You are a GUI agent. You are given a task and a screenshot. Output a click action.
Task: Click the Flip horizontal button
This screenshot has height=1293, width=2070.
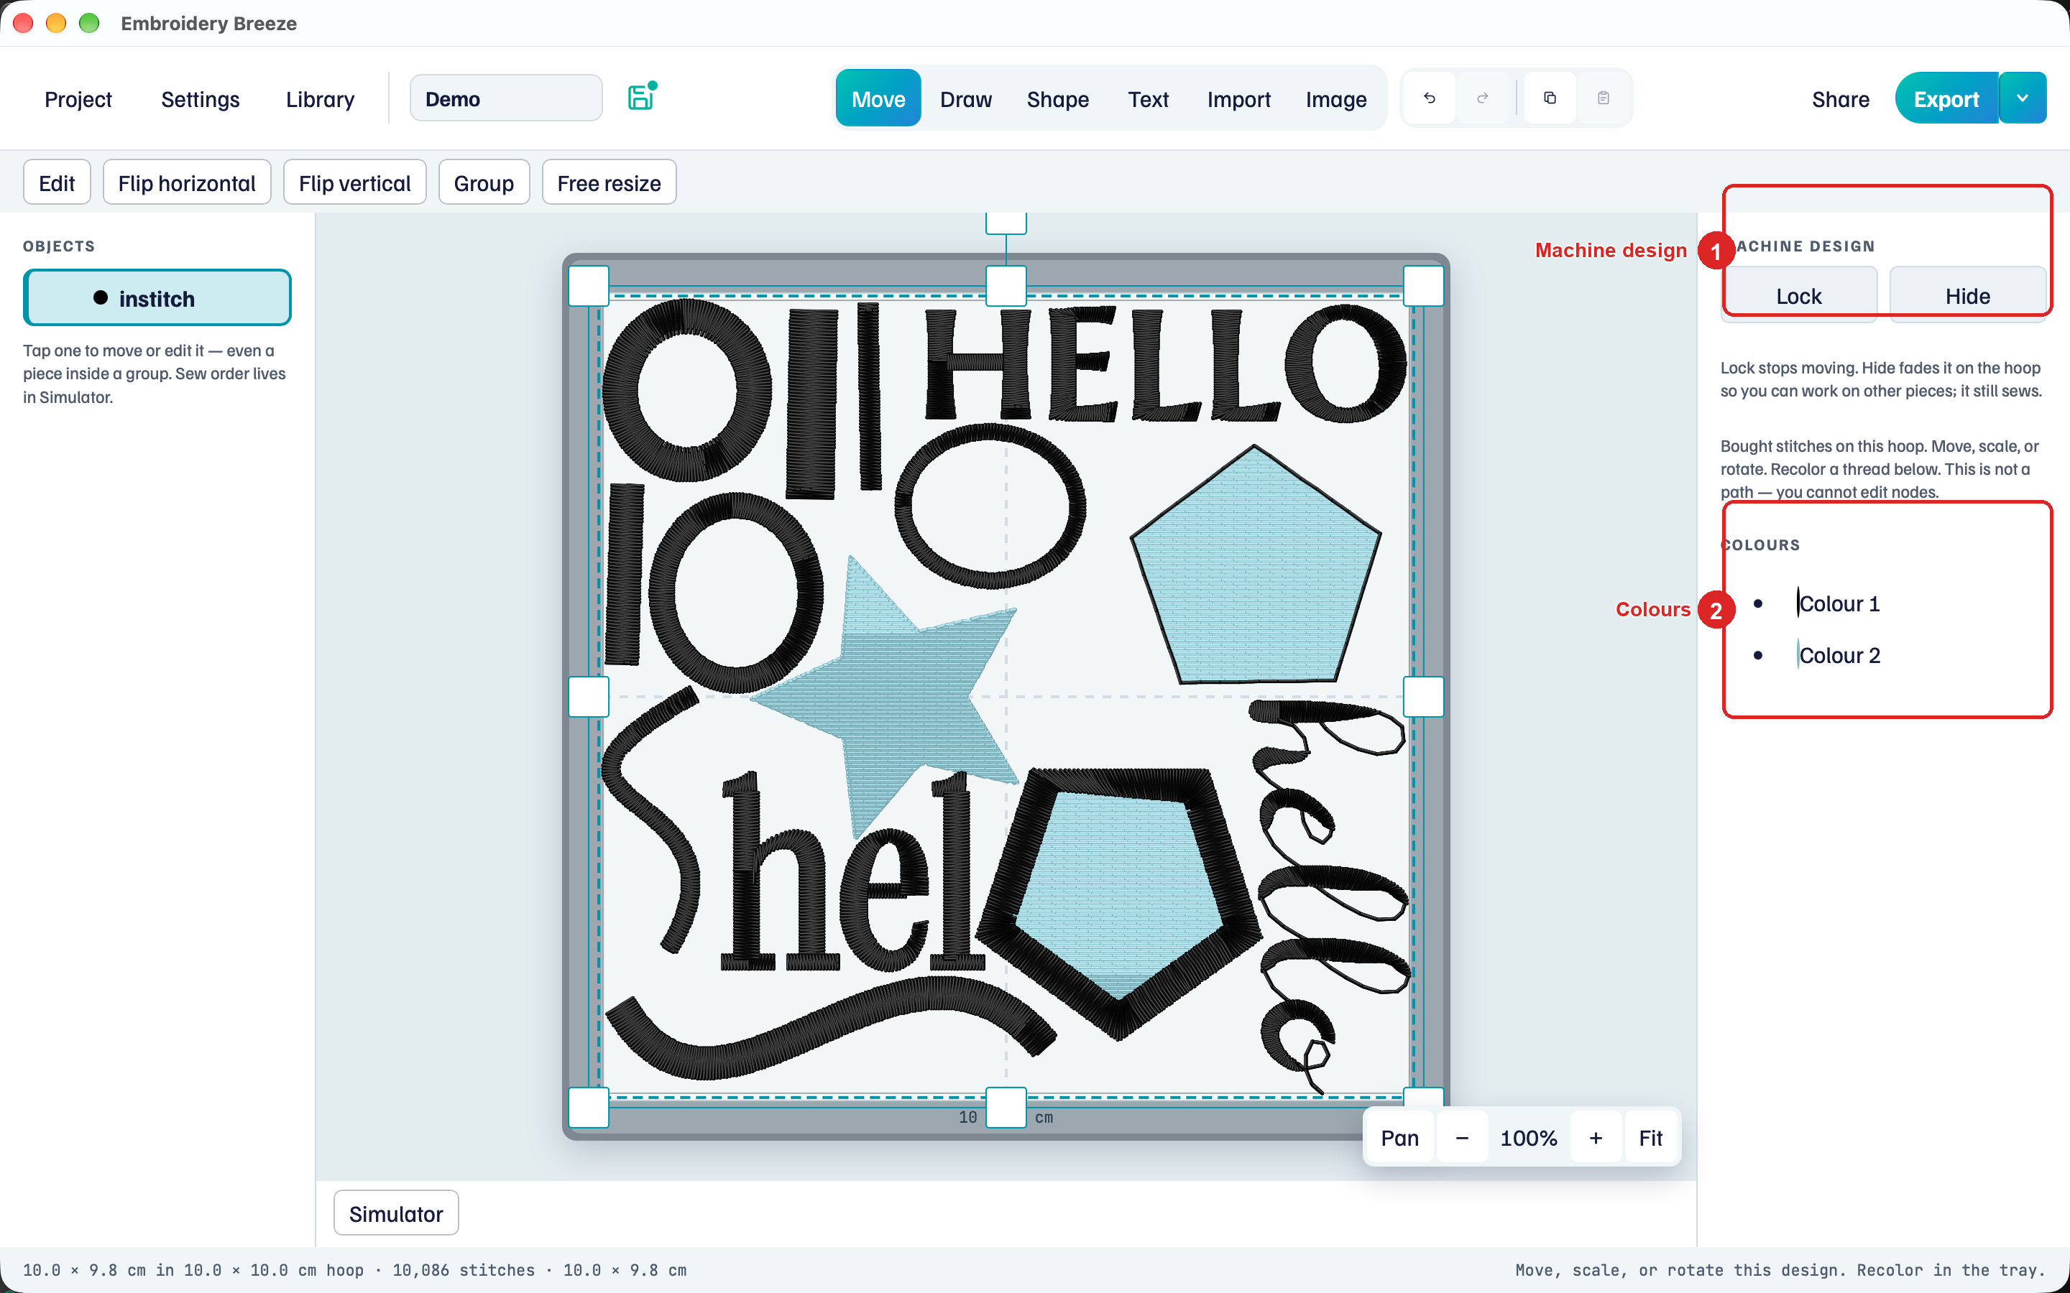(x=186, y=182)
